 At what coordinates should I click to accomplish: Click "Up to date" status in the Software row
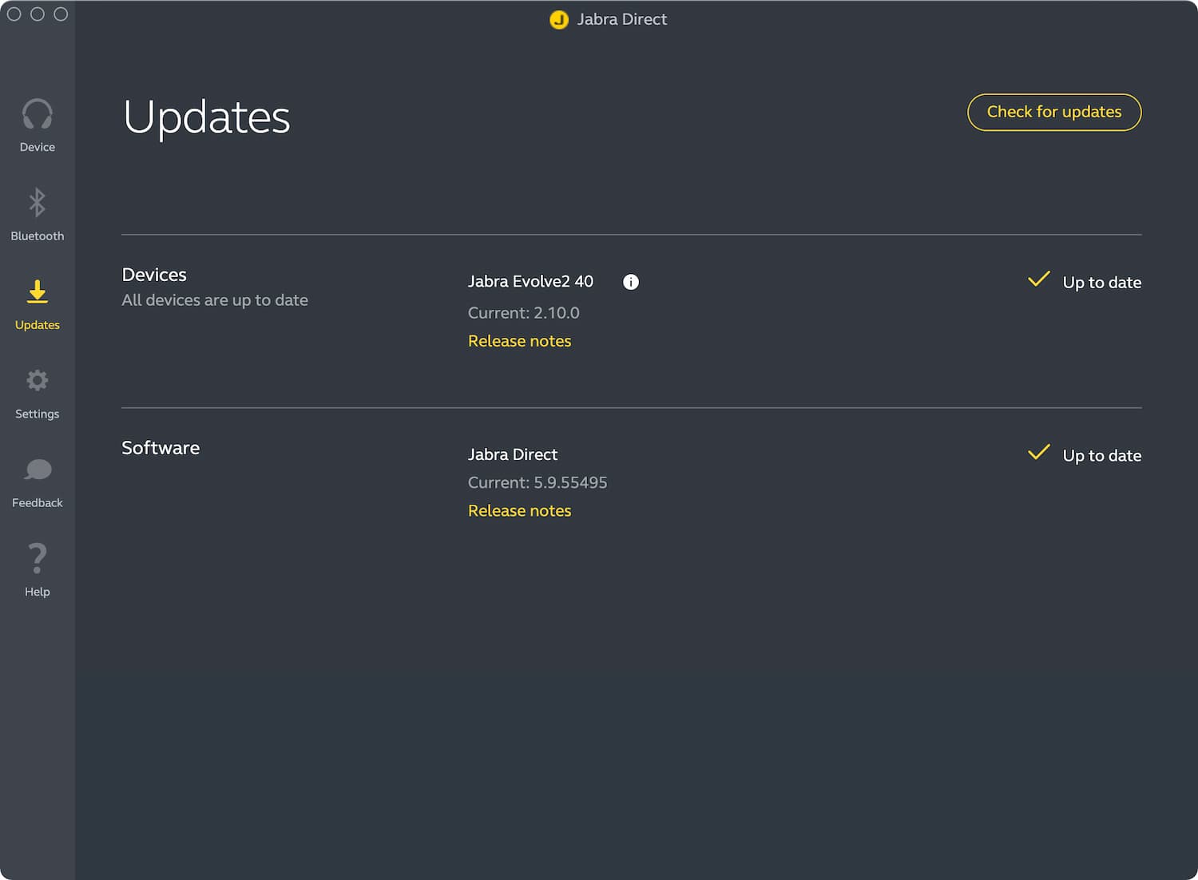coord(1102,455)
